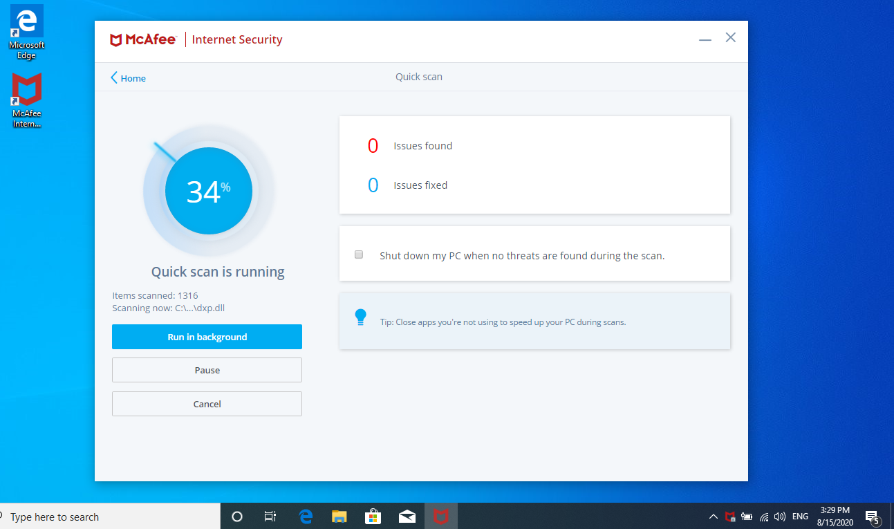Click the Issues found count
The width and height of the screenshot is (894, 529).
click(373, 146)
